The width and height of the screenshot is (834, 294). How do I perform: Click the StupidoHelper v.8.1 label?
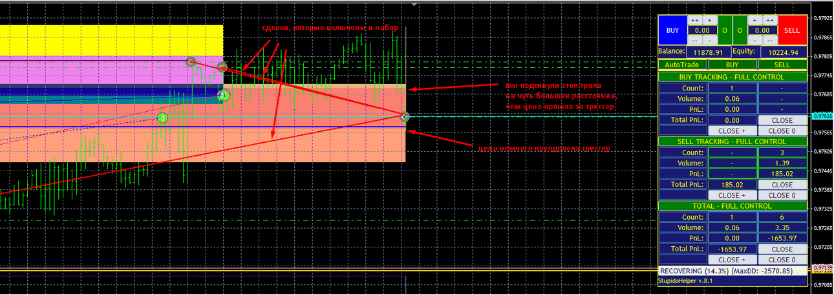tap(686, 281)
